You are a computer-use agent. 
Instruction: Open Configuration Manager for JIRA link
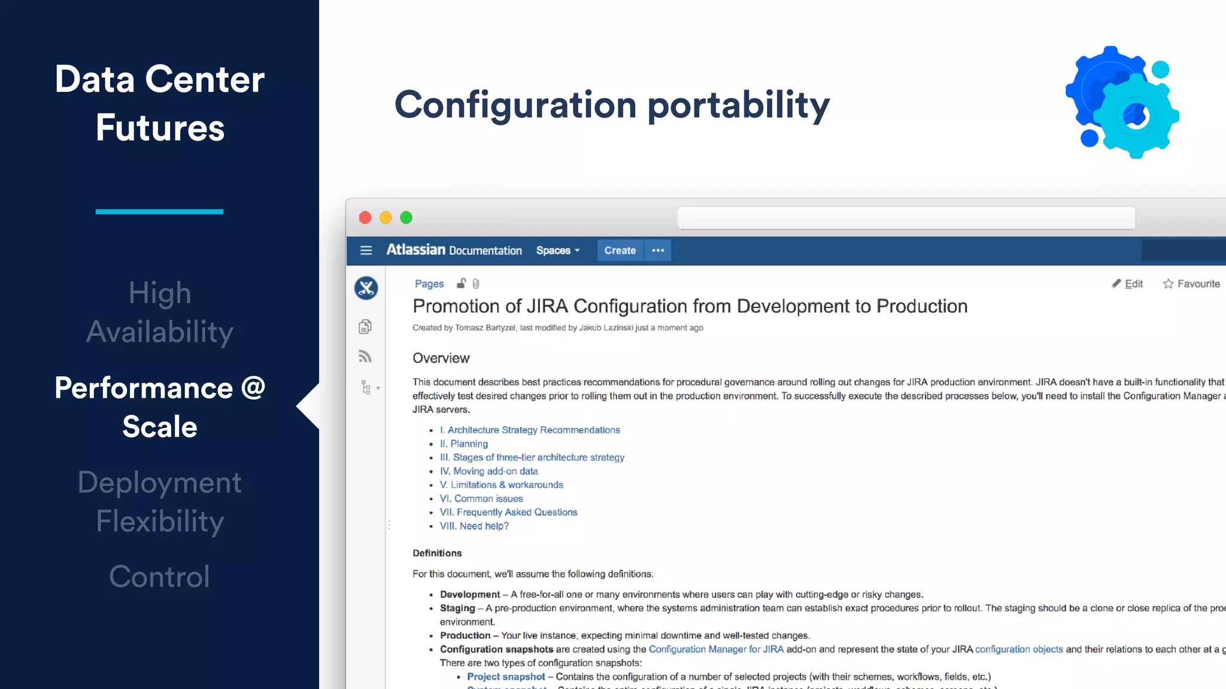click(x=716, y=650)
